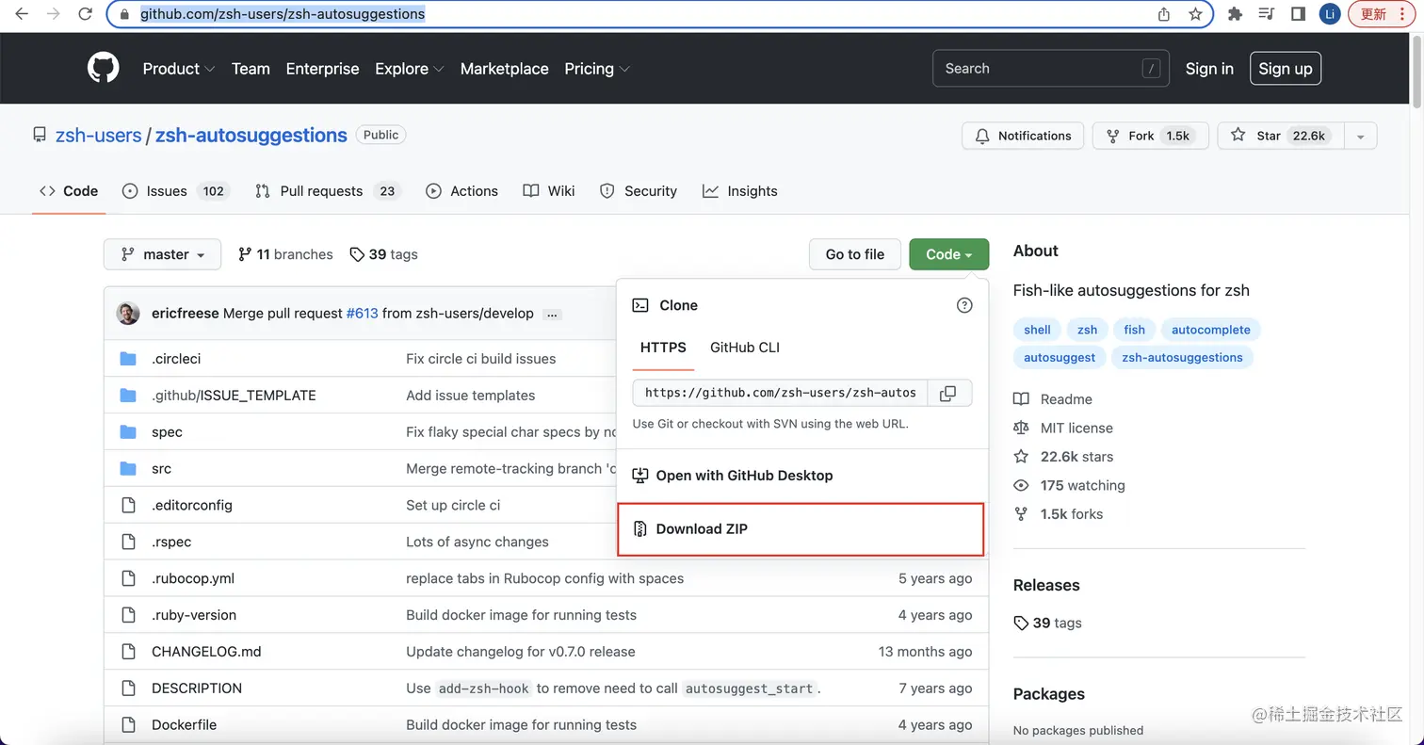Image resolution: width=1424 pixels, height=745 pixels.
Task: Click the Li profile avatar
Action: pyautogui.click(x=1329, y=14)
